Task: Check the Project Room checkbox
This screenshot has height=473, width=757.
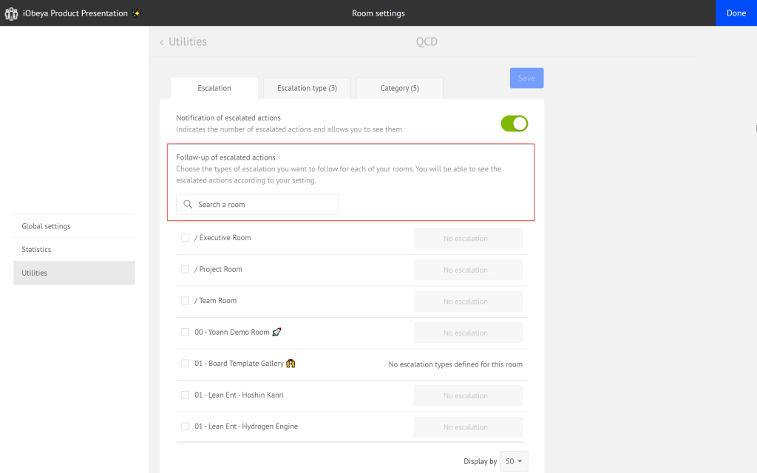Action: click(185, 269)
